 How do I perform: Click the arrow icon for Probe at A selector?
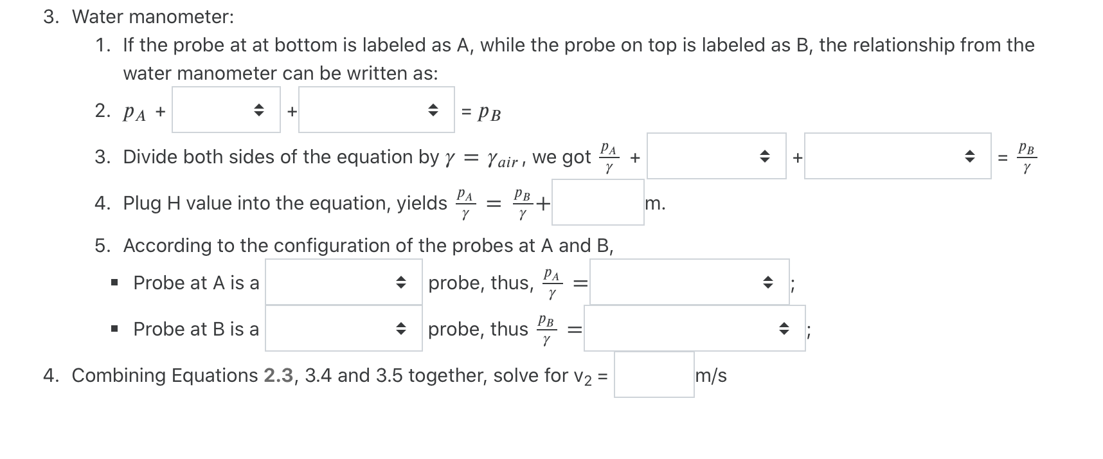(x=401, y=283)
